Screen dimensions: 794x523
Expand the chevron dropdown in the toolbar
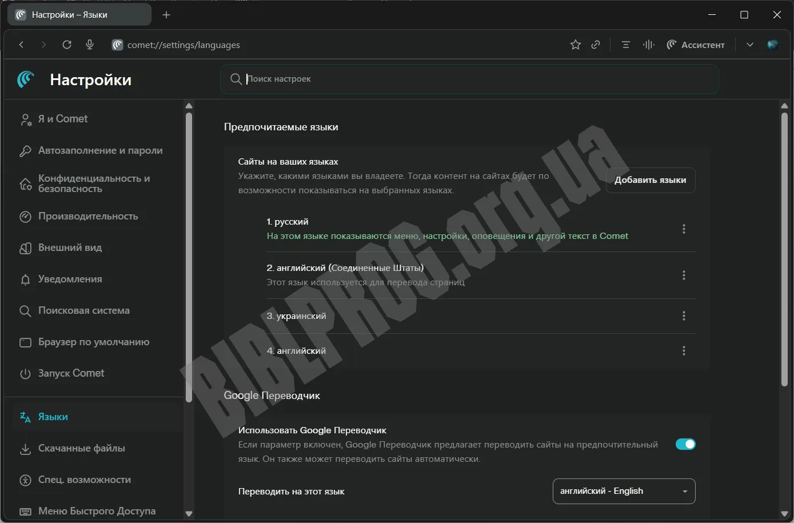point(749,45)
